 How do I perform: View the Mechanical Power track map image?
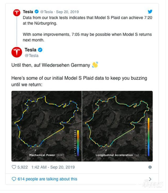tap(47, 126)
